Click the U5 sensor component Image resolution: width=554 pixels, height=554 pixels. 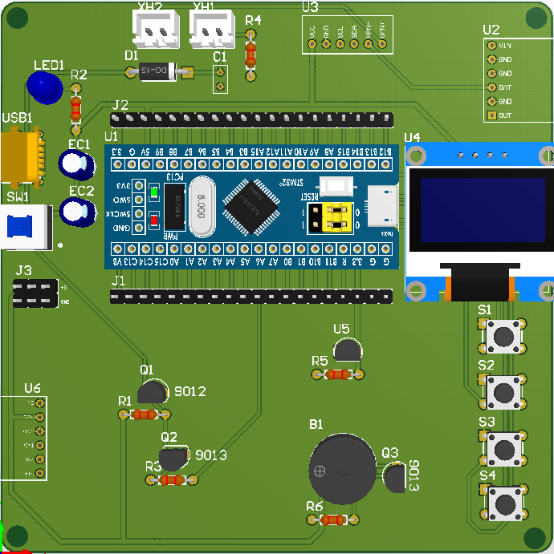click(x=348, y=350)
